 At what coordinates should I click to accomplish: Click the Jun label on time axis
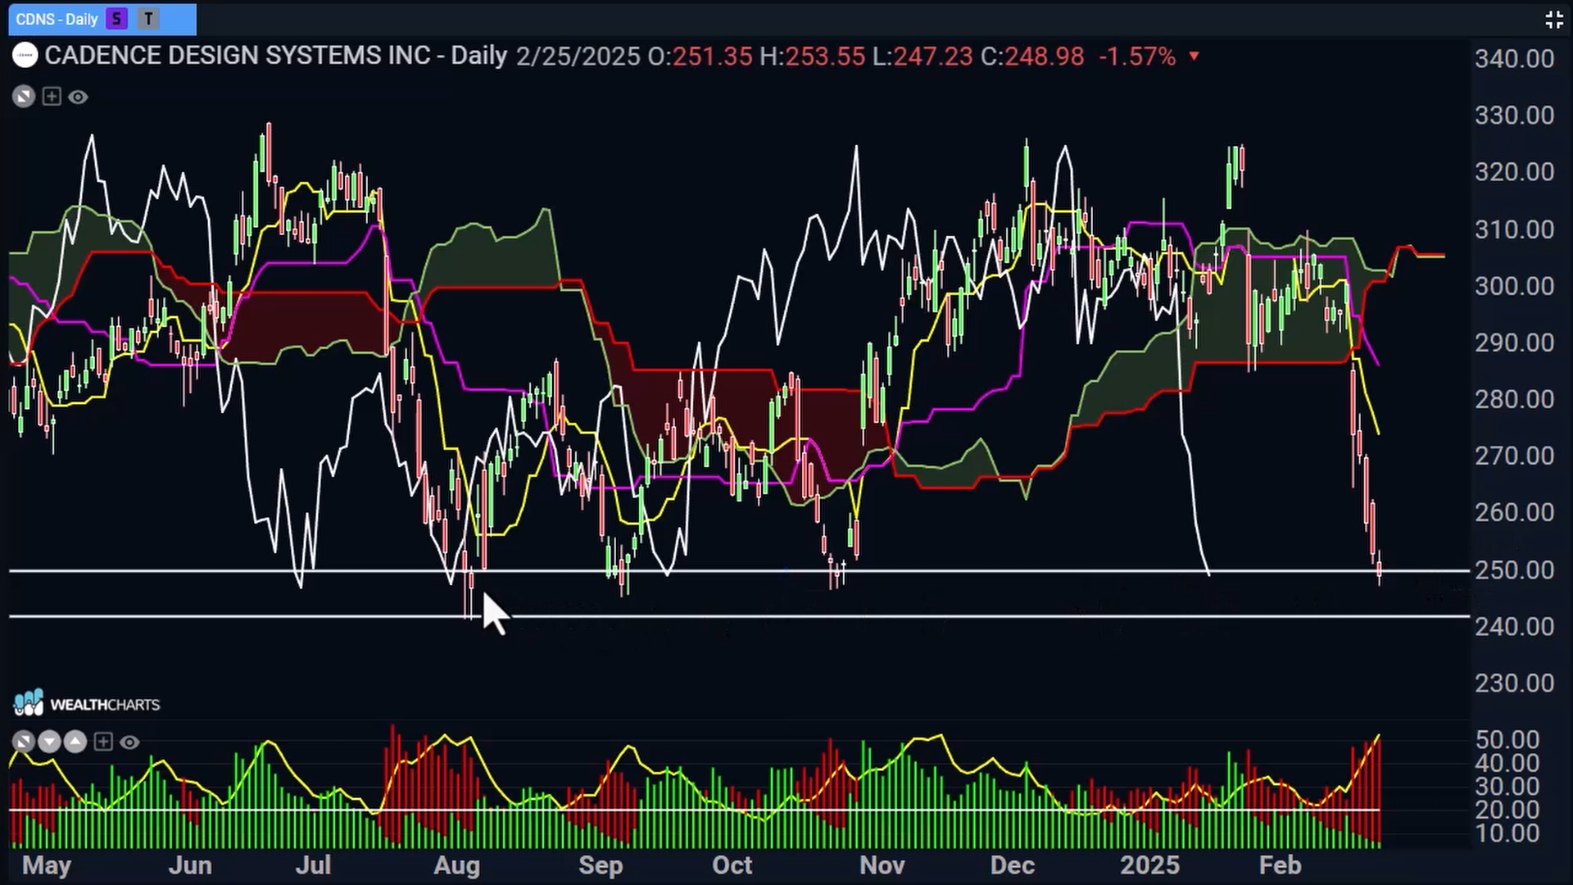coord(190,865)
